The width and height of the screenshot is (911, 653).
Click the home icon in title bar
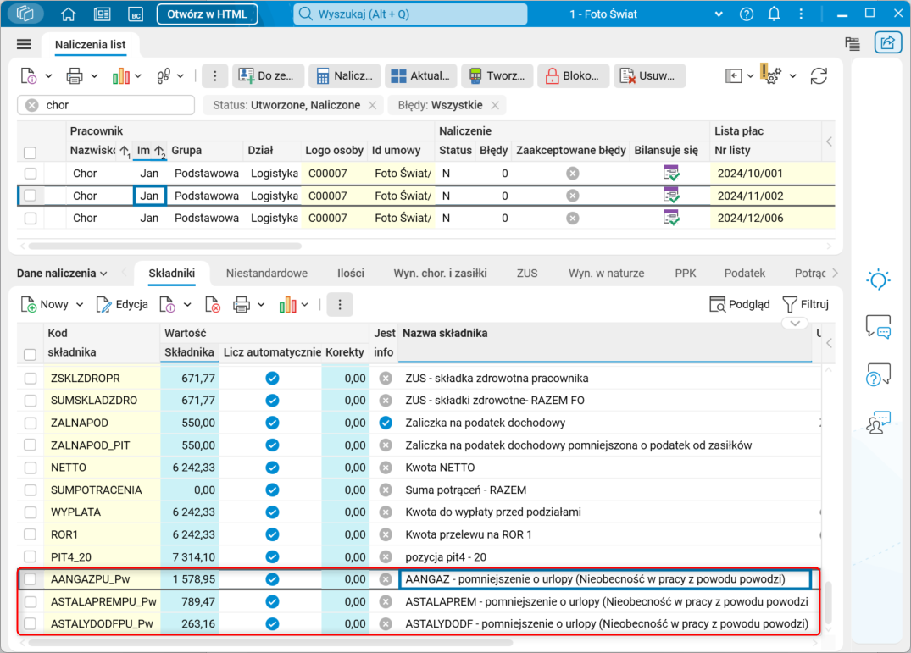click(x=69, y=14)
